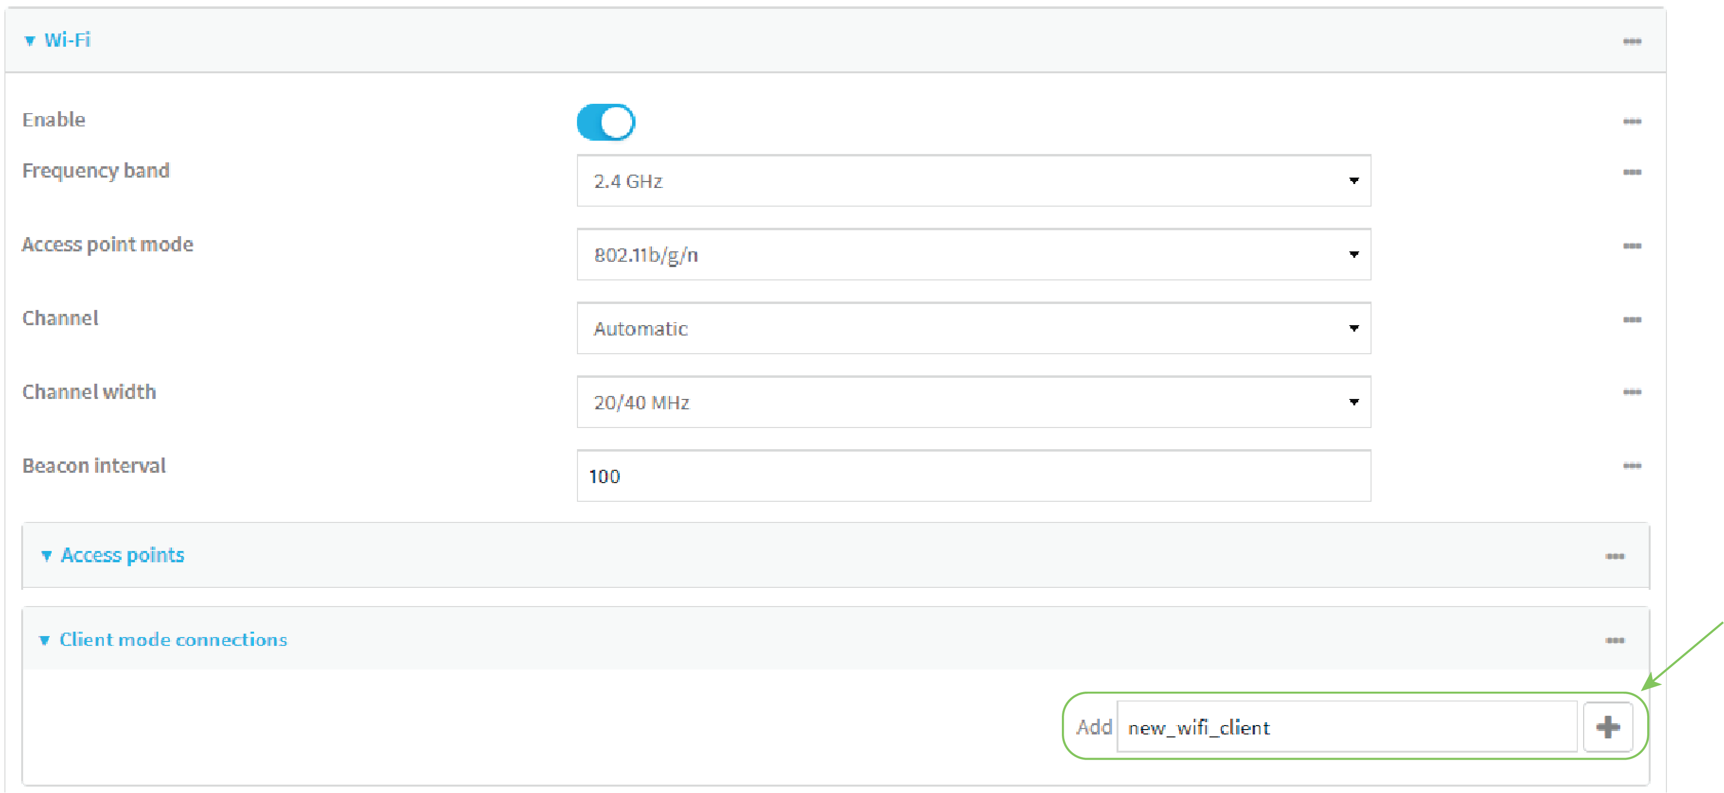Viewport: 1724px width, 793px height.
Task: Click the Add client name text field
Action: (1345, 727)
